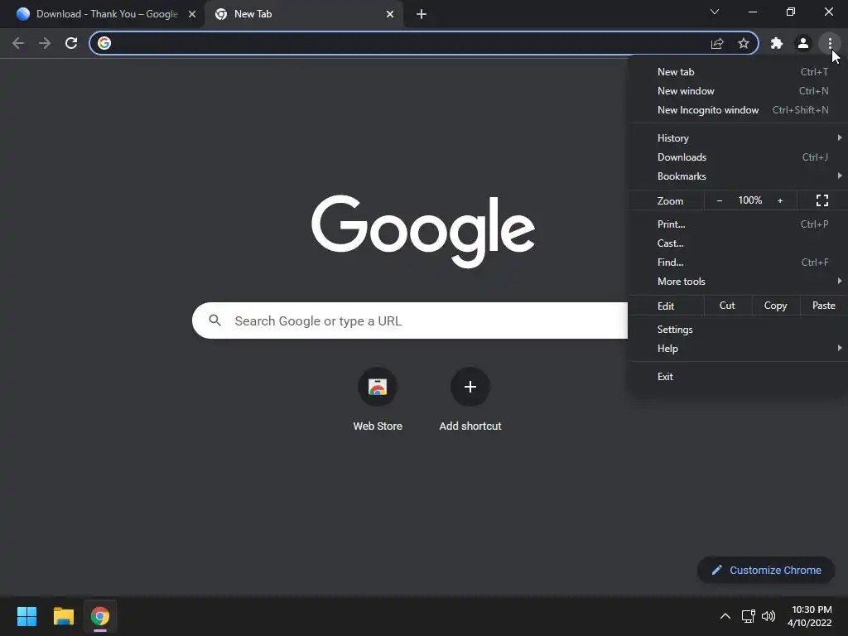Image resolution: width=848 pixels, height=636 pixels.
Task: Expand the Bookmarks submenu
Action: (738, 176)
